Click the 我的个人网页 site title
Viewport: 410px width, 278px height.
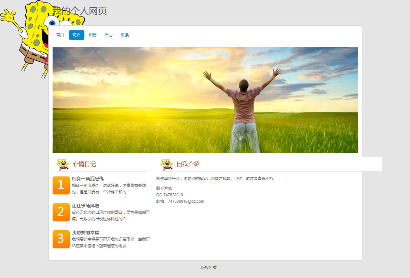(x=80, y=11)
